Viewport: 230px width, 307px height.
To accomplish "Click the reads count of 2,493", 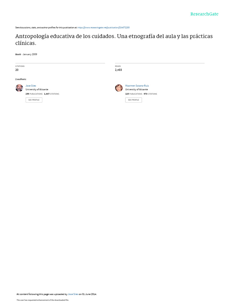I will point(118,70).
